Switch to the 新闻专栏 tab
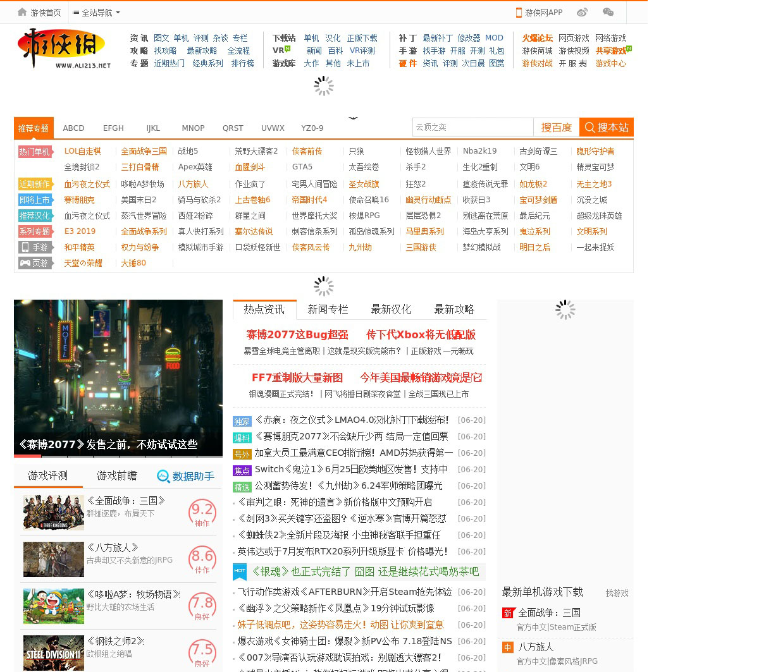This screenshot has width=759, height=672. coord(328,309)
